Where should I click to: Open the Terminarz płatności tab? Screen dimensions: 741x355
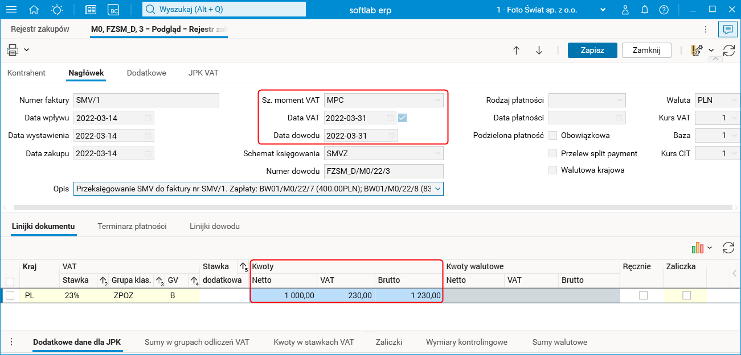tap(132, 226)
